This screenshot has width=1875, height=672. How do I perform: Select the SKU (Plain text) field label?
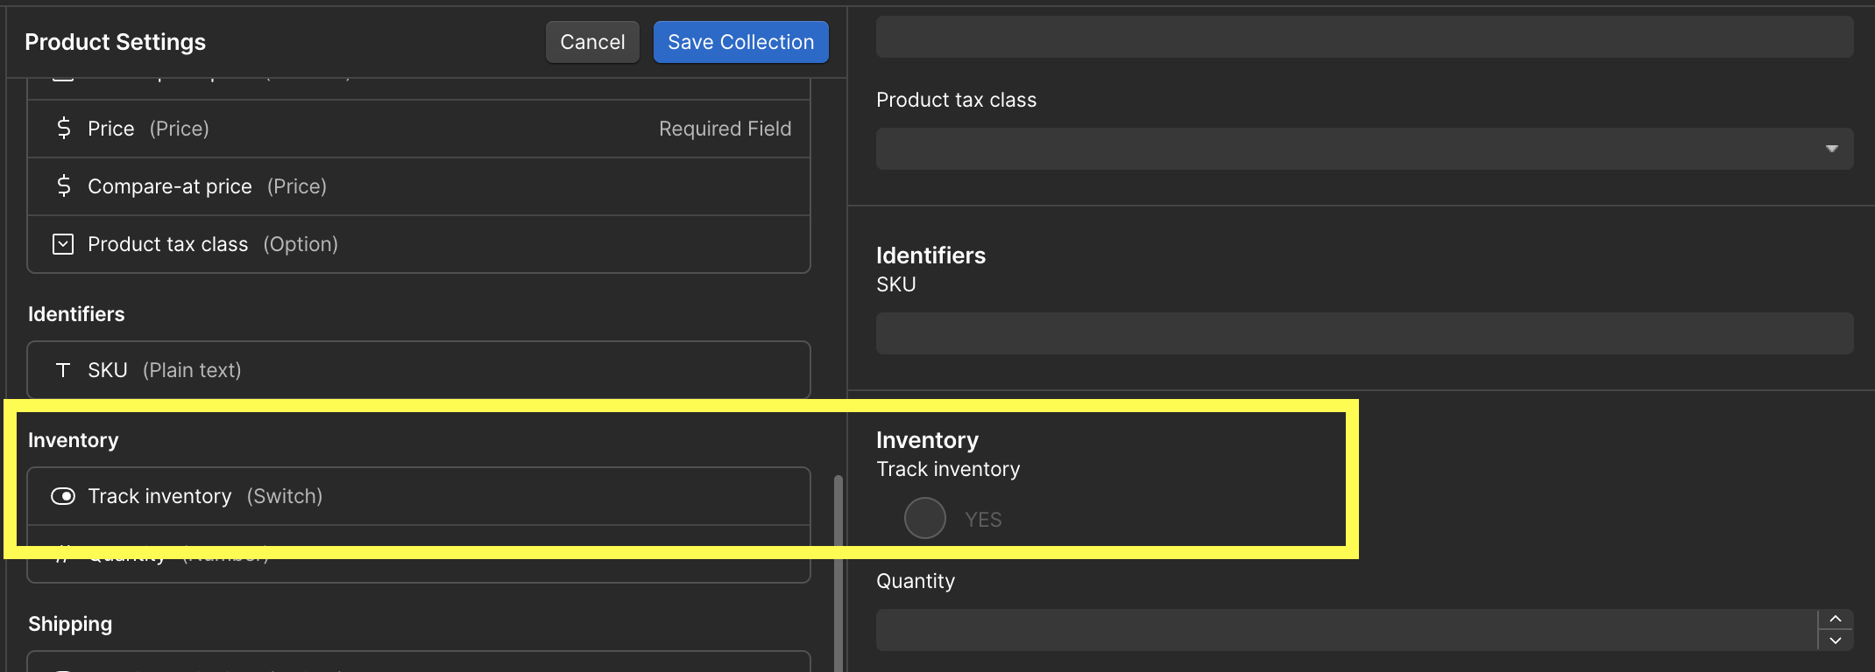(164, 370)
